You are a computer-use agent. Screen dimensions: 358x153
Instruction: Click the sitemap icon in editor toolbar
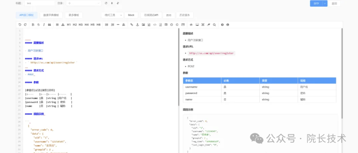[x=63, y=24]
